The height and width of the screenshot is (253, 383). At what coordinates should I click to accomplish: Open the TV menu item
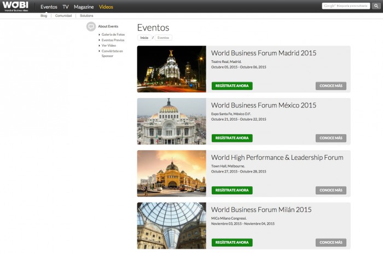point(66,7)
